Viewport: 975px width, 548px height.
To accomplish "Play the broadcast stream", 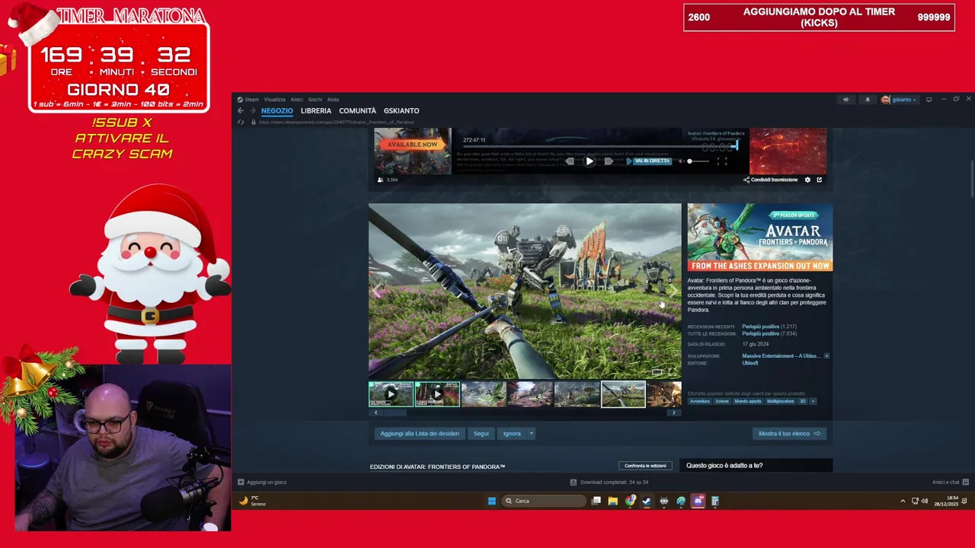I will point(590,161).
